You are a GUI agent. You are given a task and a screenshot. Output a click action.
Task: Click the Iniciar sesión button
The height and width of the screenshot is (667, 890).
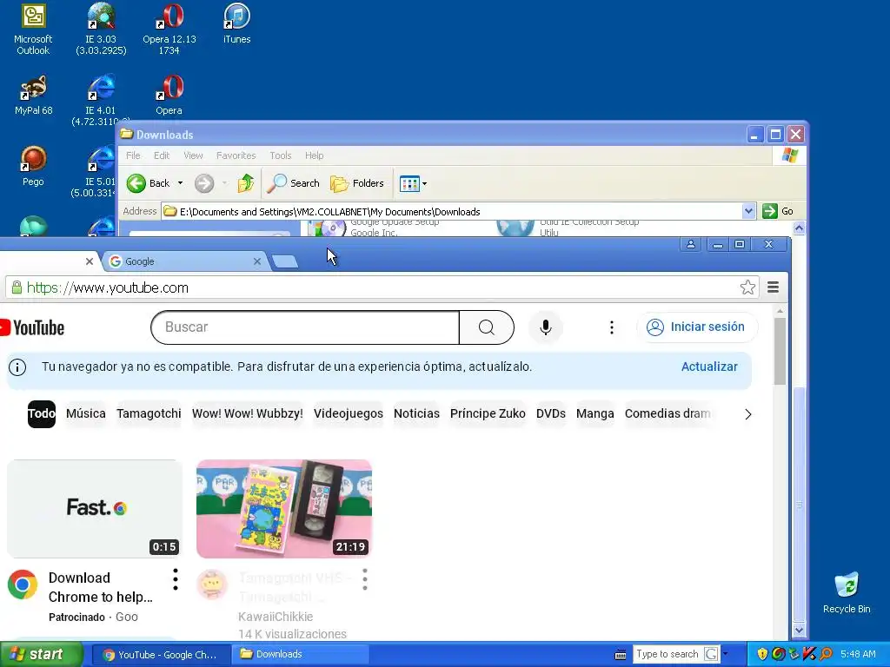click(x=697, y=327)
